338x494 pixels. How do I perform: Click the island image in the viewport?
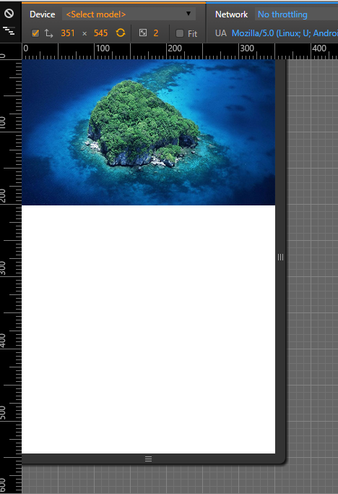coord(148,132)
